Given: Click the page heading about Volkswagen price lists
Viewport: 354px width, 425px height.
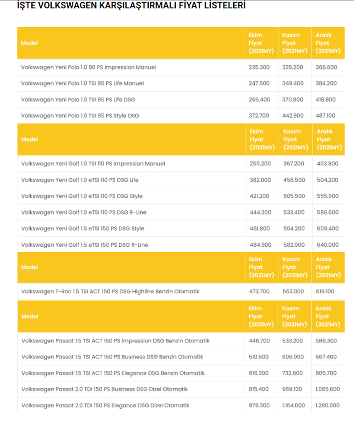Looking at the screenshot, I should [131, 5].
